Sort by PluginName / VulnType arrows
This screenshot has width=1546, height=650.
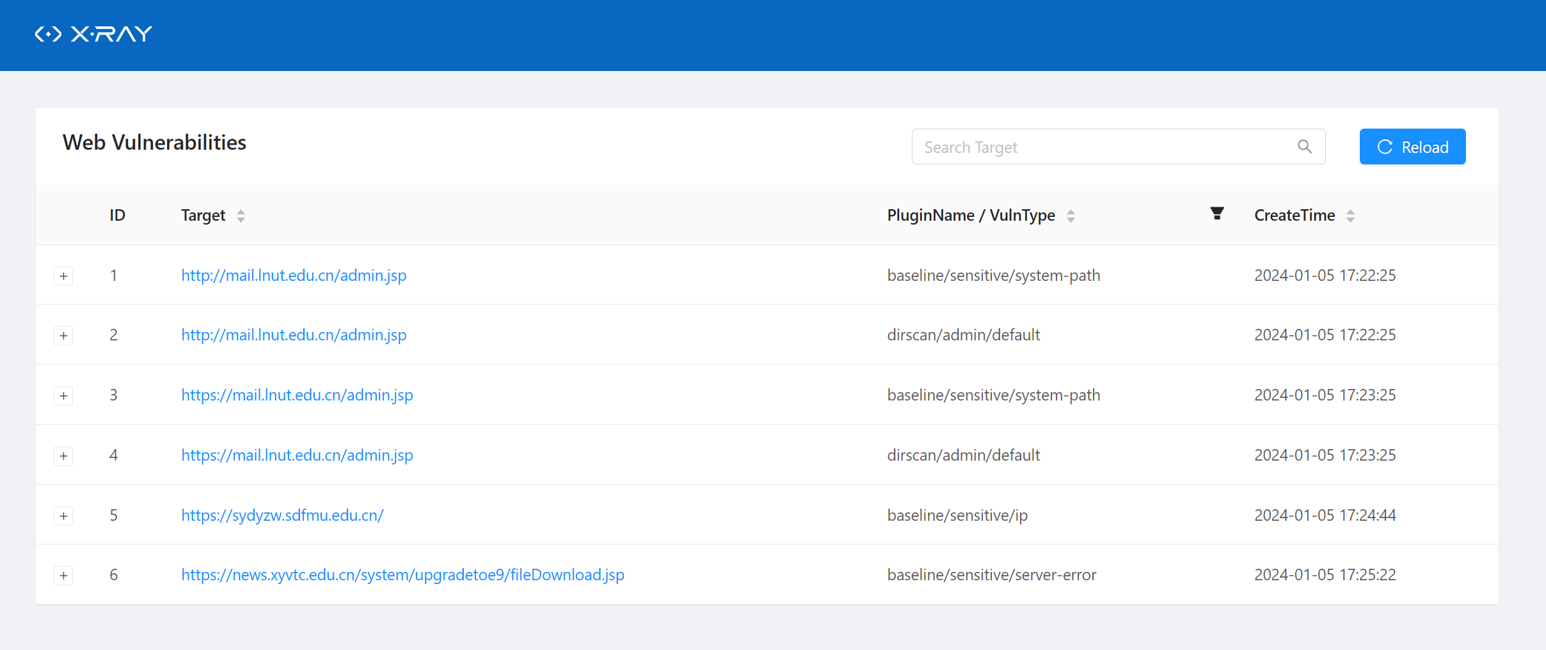click(1071, 216)
